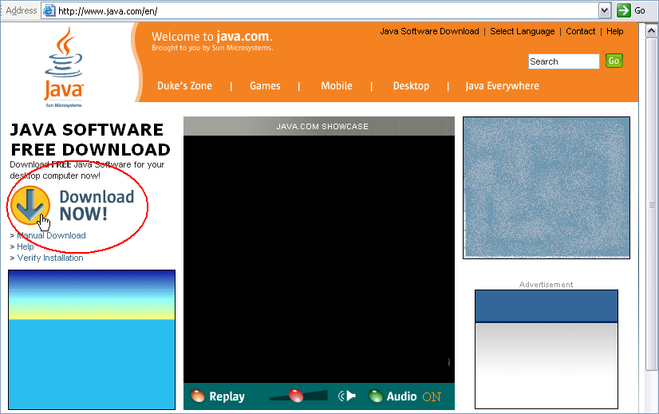Click the Java Software Download link

click(429, 31)
